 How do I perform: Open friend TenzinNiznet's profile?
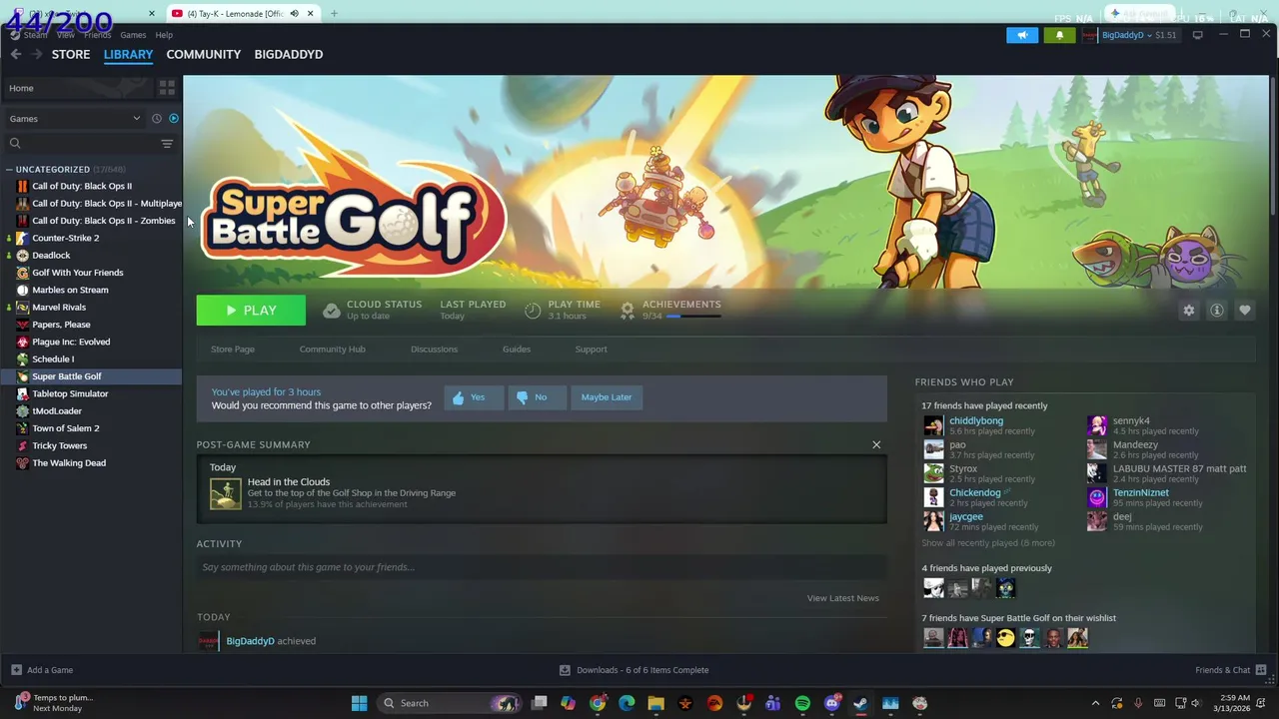pos(1141,493)
